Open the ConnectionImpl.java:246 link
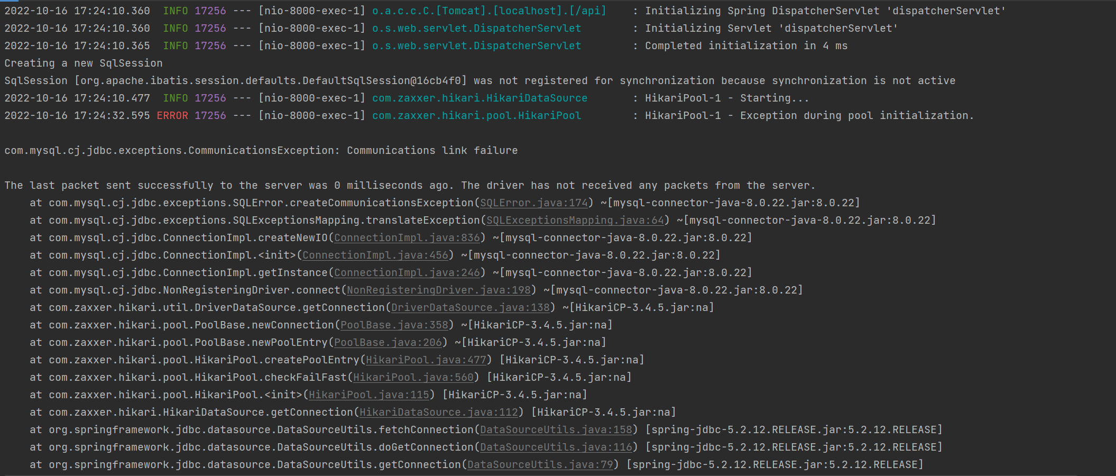This screenshot has width=1116, height=476. (407, 272)
